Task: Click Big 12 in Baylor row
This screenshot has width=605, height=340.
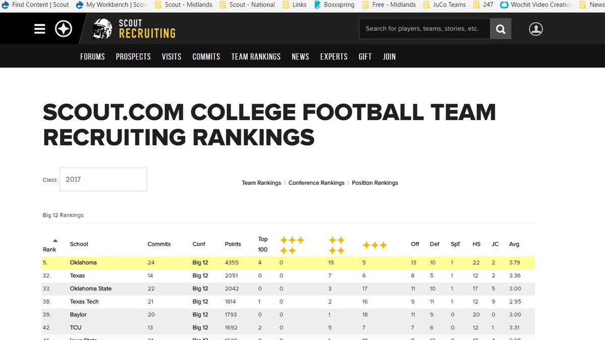Action: pos(200,315)
